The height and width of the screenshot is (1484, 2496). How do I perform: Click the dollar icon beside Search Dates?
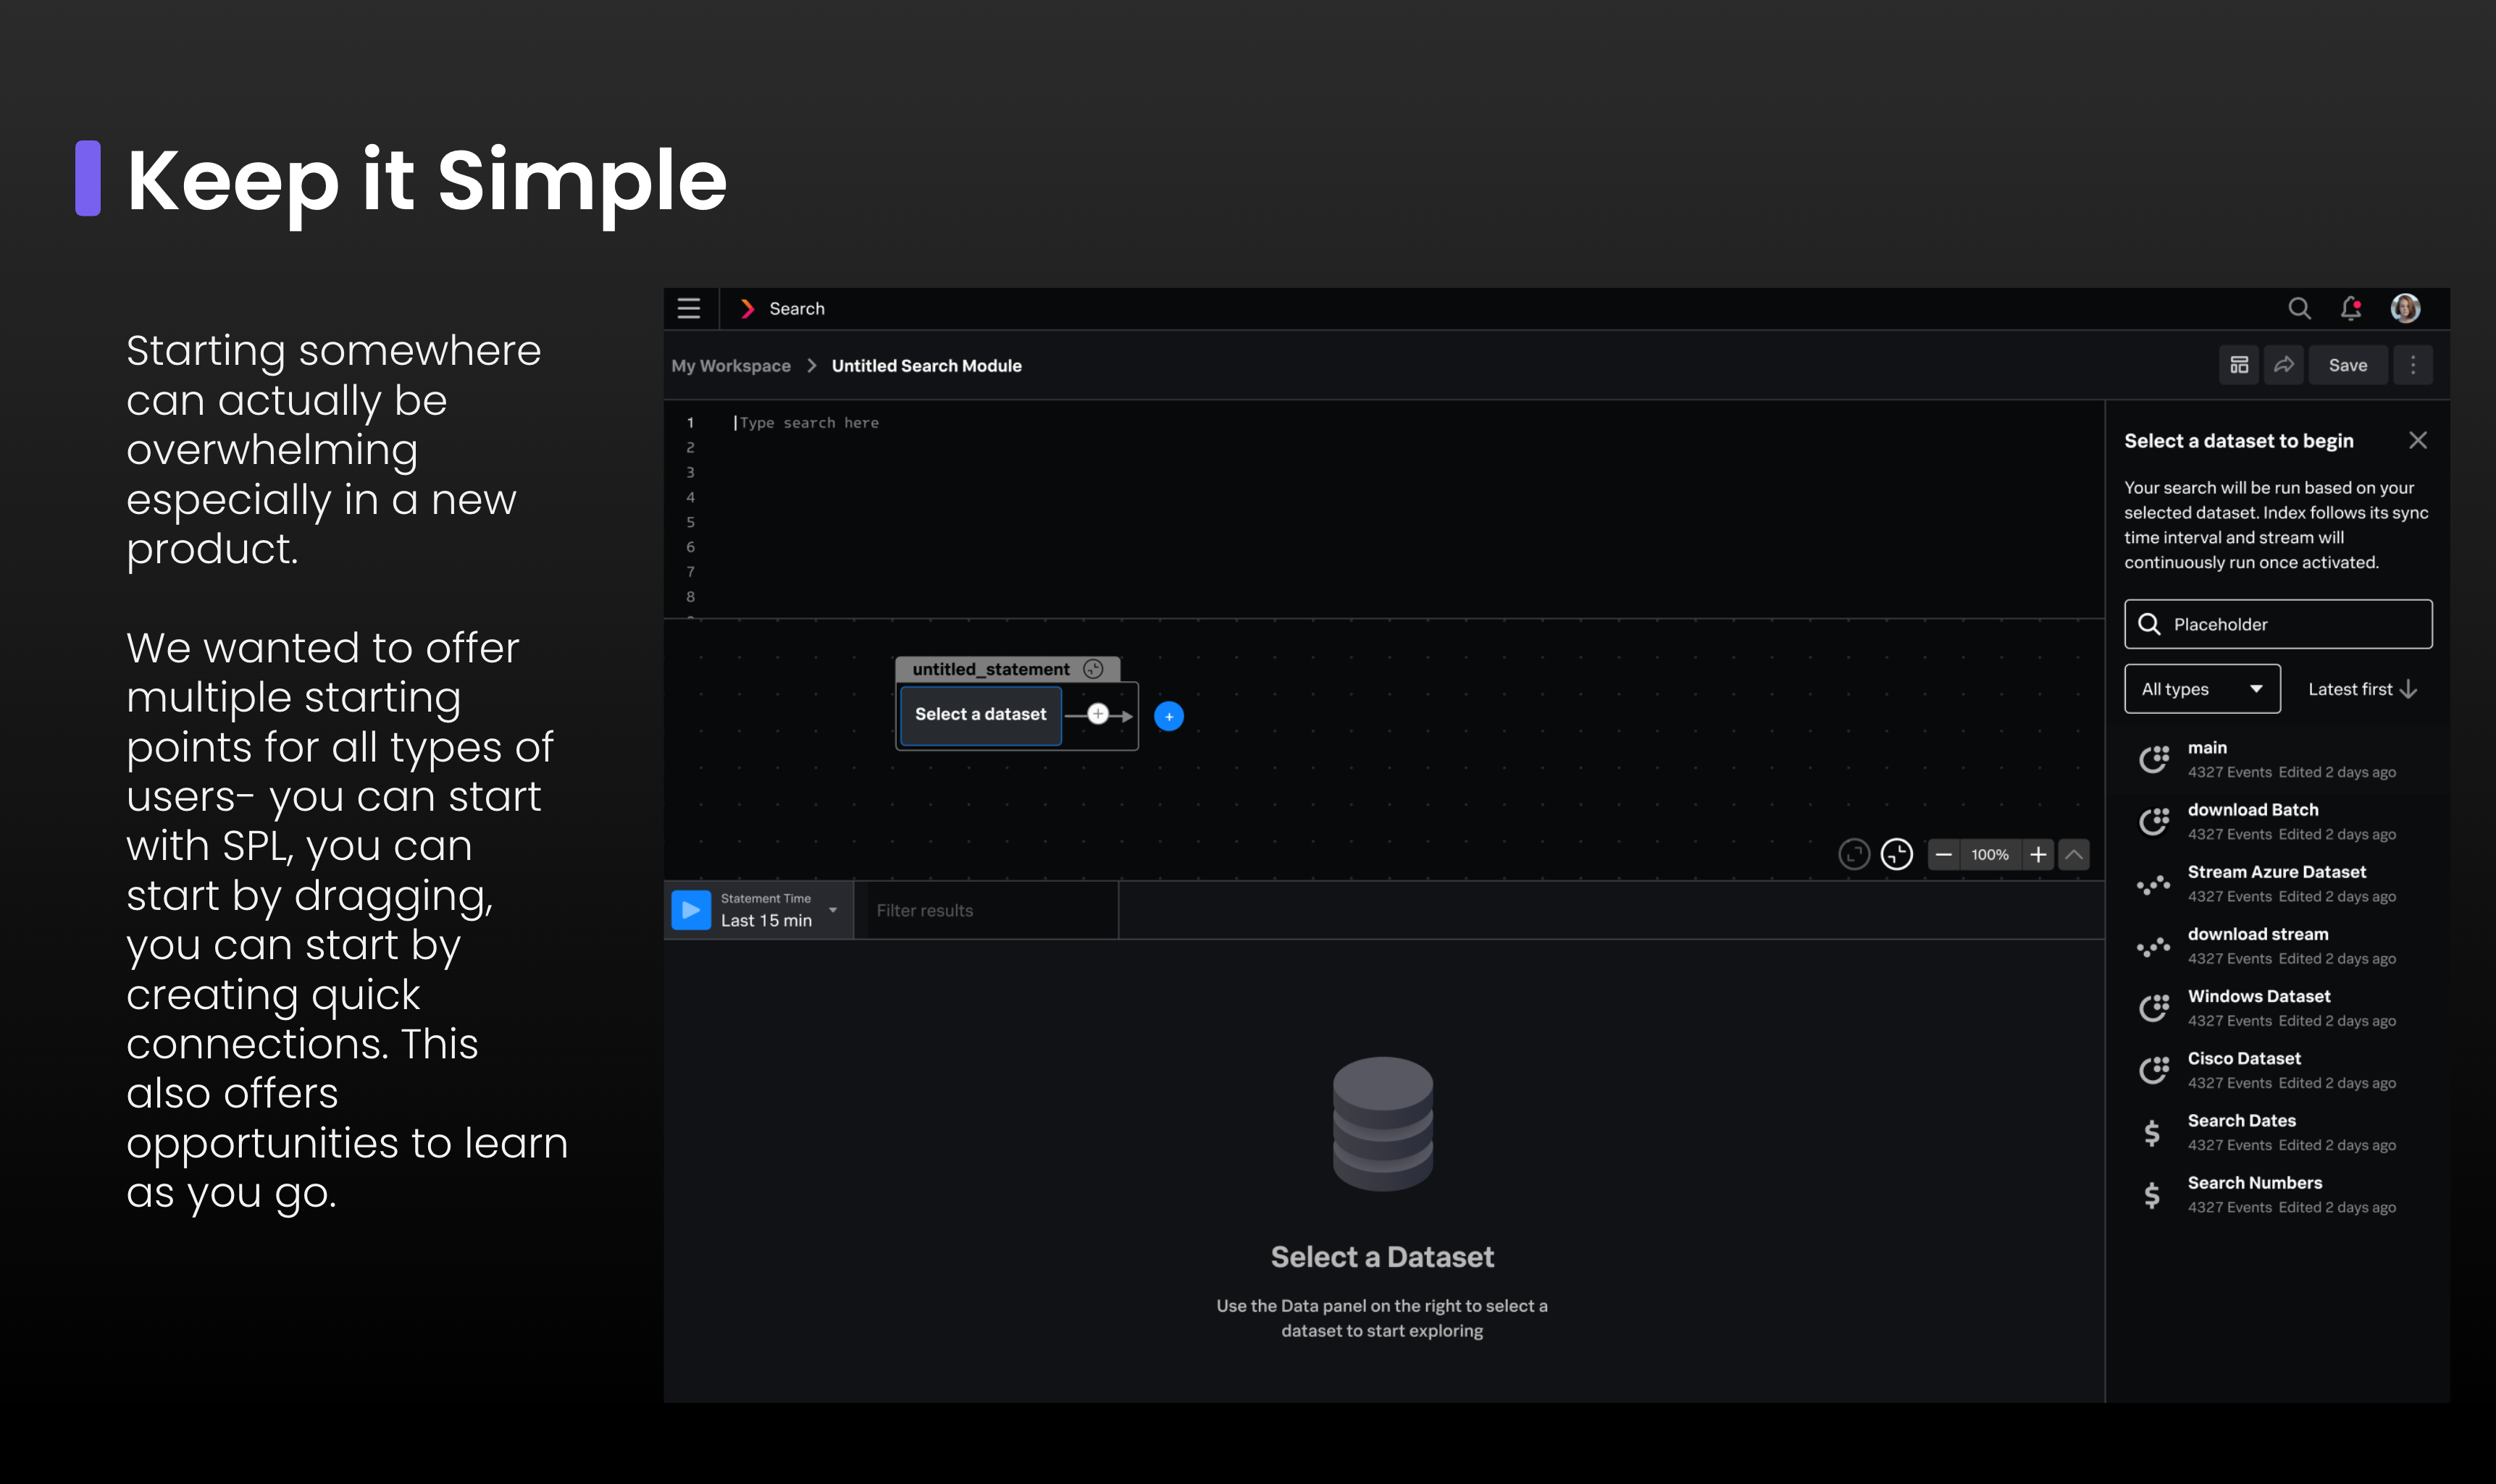point(2152,1133)
